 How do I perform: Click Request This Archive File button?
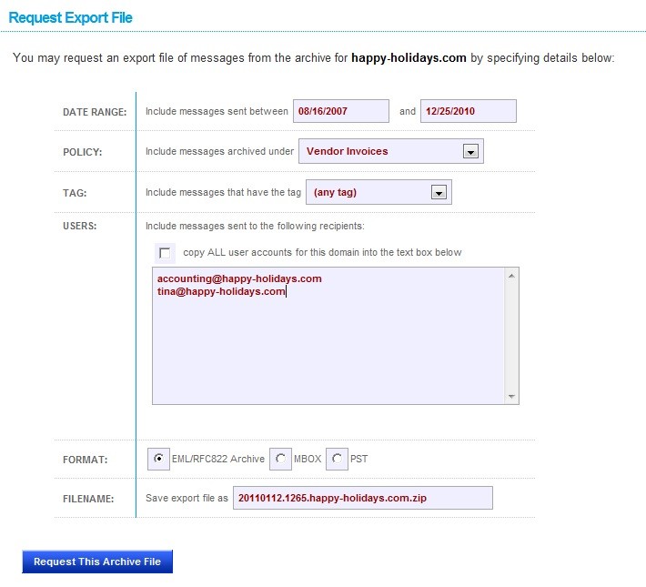point(97,562)
